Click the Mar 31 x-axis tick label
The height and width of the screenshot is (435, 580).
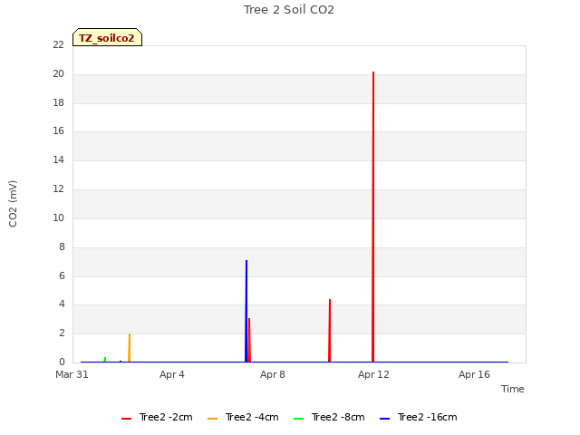pos(72,374)
